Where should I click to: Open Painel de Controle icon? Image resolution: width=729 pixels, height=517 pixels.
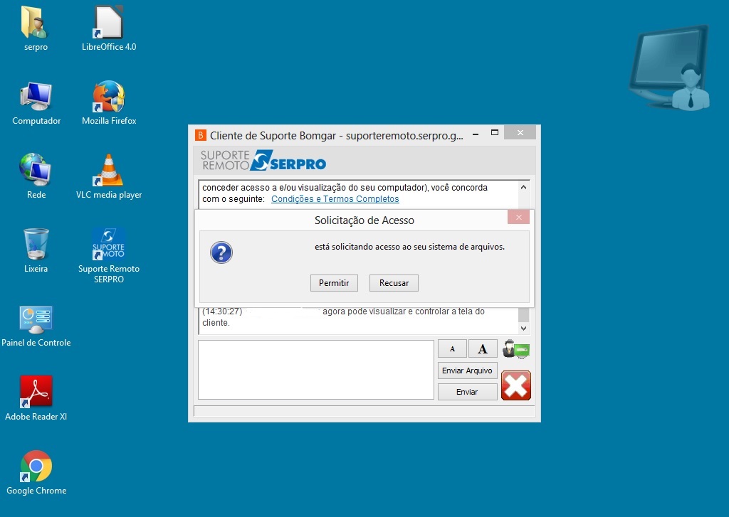tap(36, 319)
